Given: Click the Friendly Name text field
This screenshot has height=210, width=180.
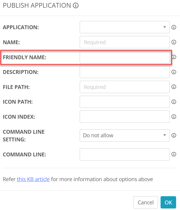Looking at the screenshot, I should point(125,57).
